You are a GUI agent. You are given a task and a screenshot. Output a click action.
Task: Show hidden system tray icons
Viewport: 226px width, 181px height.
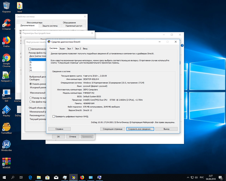click(x=188, y=177)
